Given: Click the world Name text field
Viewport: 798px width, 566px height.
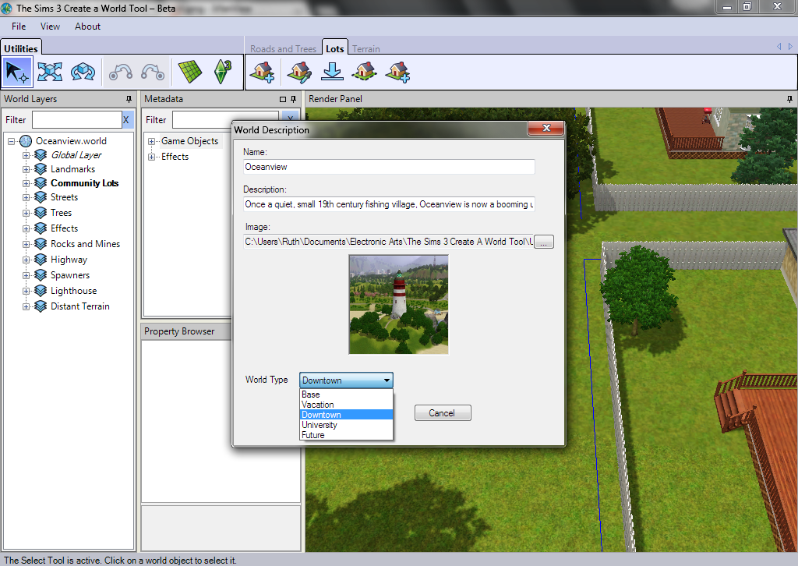Looking at the screenshot, I should pos(388,167).
